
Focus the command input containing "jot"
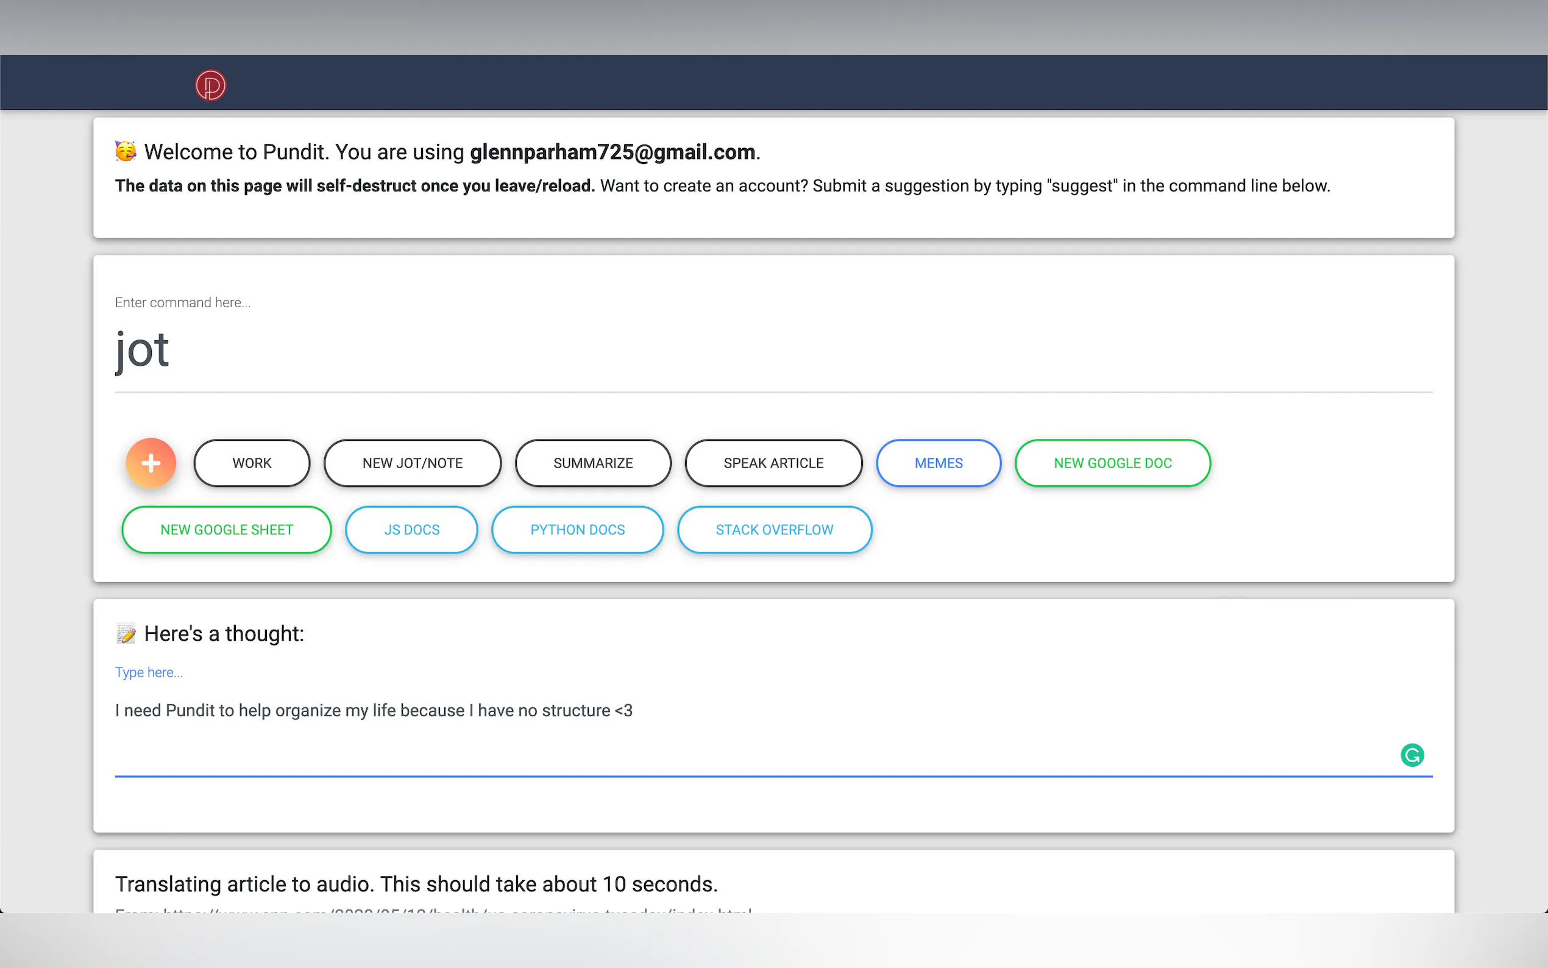pos(773,351)
